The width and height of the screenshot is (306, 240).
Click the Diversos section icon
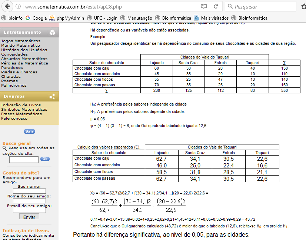click(52, 96)
